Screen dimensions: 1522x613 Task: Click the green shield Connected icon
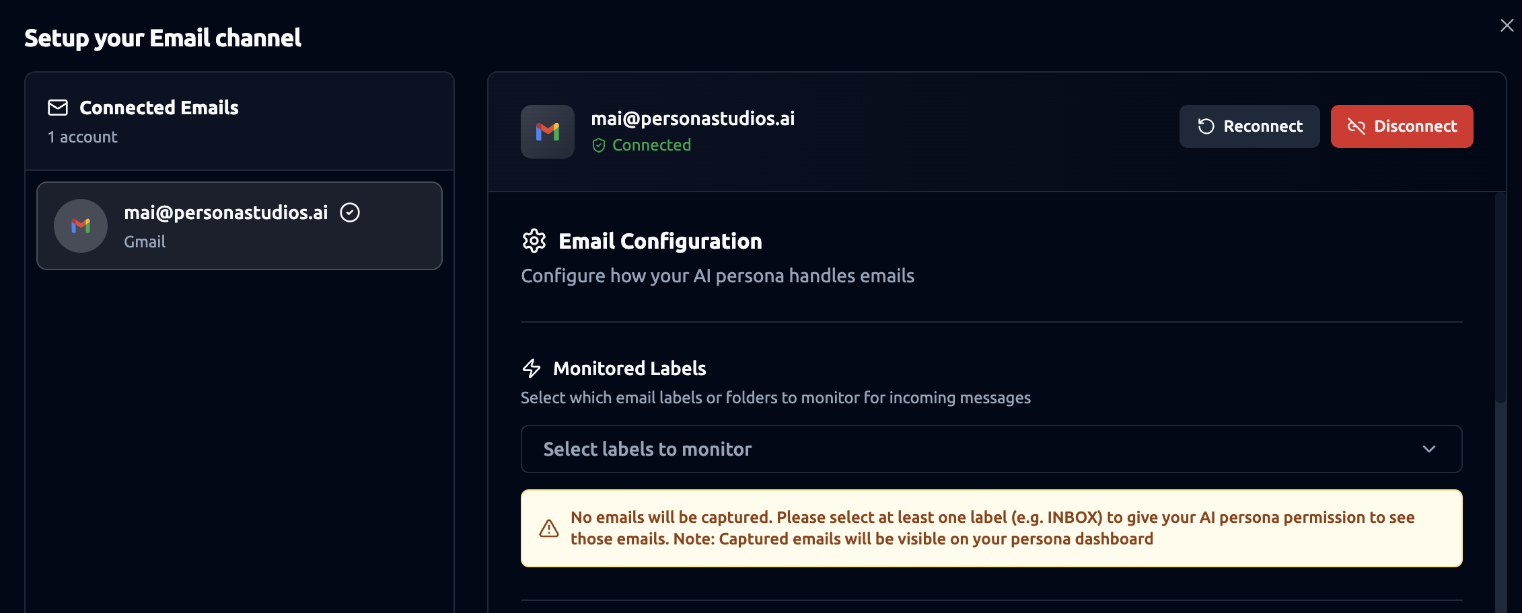click(x=598, y=145)
